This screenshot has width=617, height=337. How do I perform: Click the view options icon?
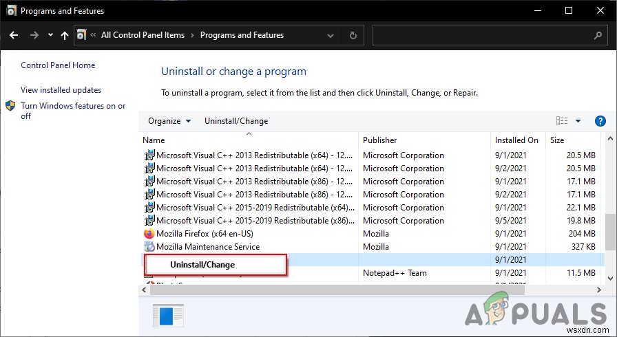562,121
